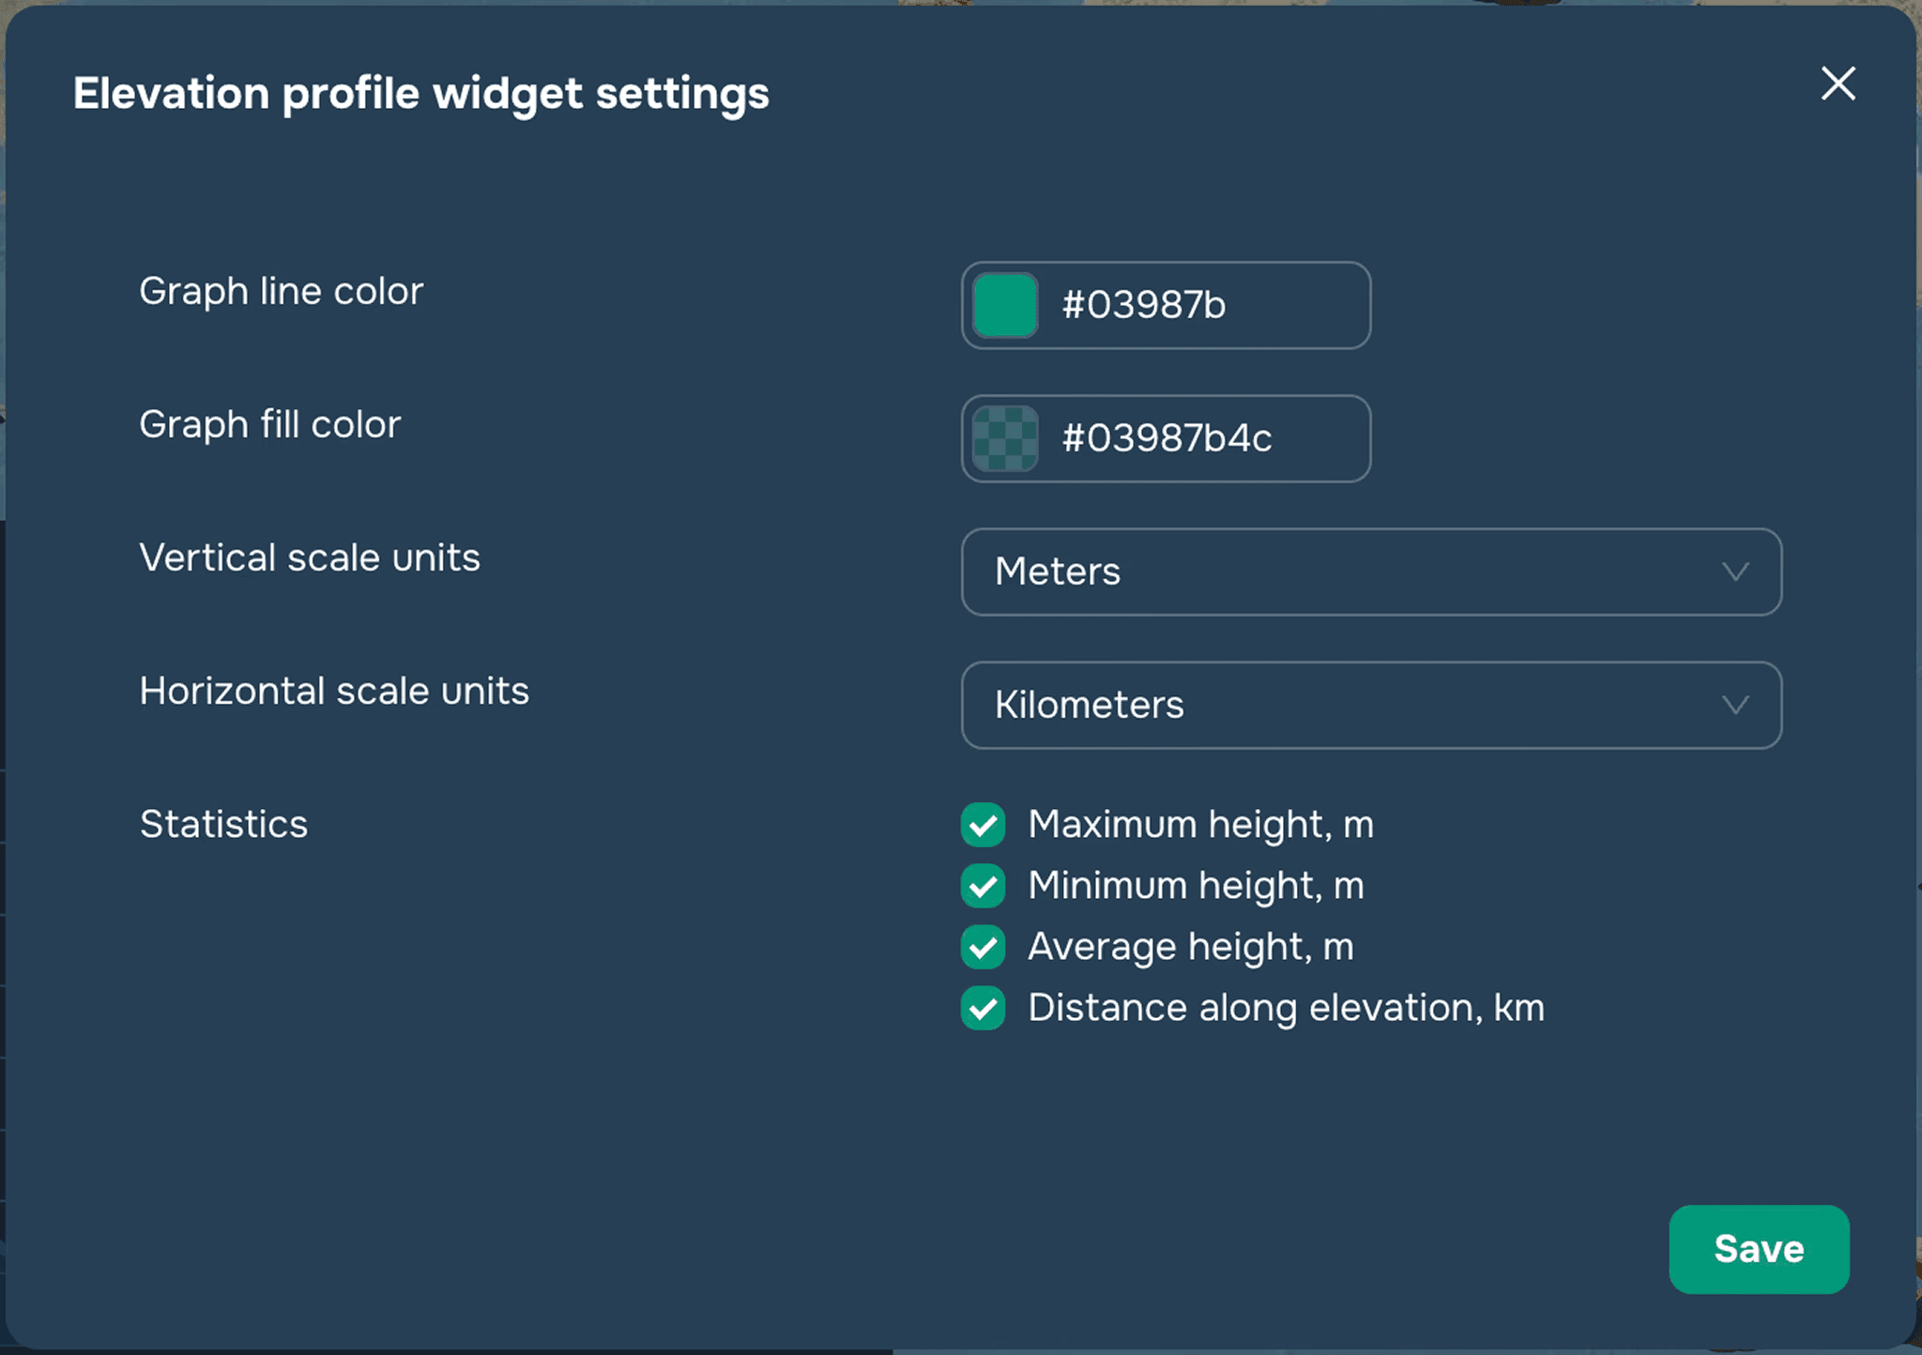This screenshot has height=1355, width=1922.
Task: Click the 'Minimum height, m' label text
Action: tap(1196, 886)
